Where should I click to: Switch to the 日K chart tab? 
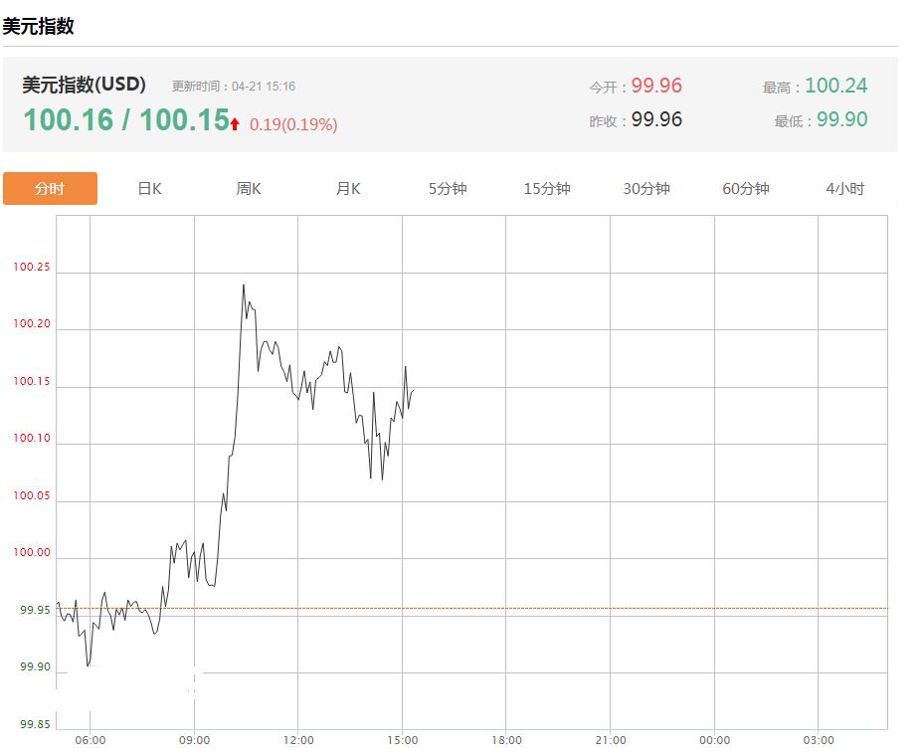[x=149, y=189]
